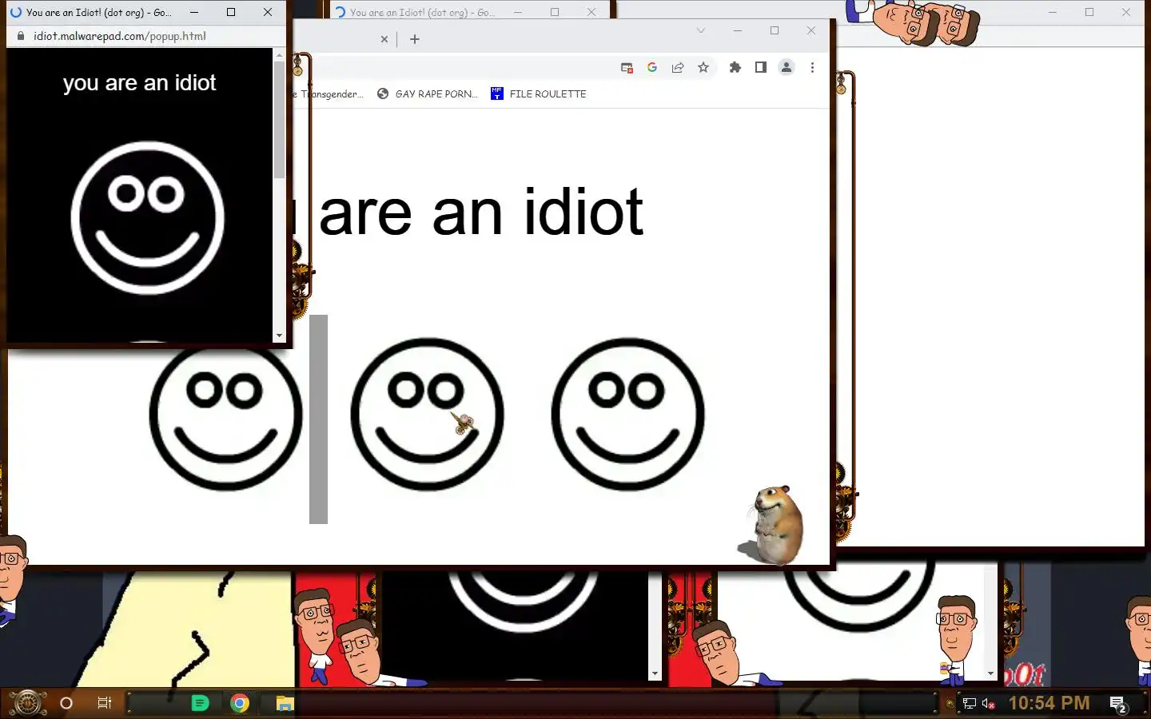This screenshot has height=719, width=1151.
Task: Open the three-dot Chrome menu
Action: pos(812,68)
